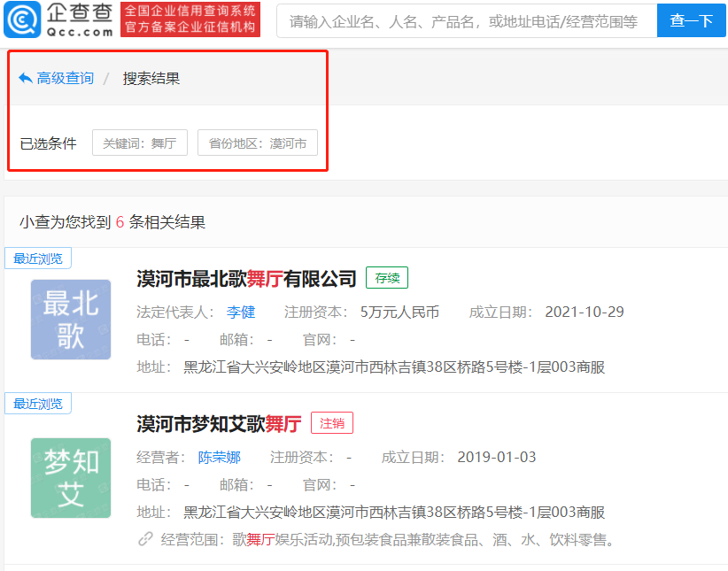Open the 梦知艾 company logo thumbnail
The width and height of the screenshot is (728, 571).
(x=71, y=477)
